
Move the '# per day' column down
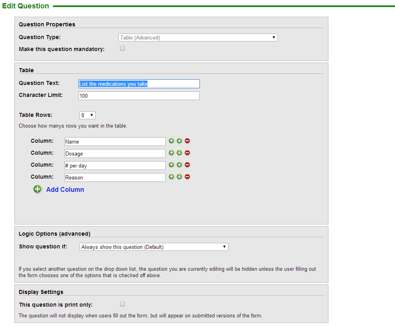coord(179,165)
